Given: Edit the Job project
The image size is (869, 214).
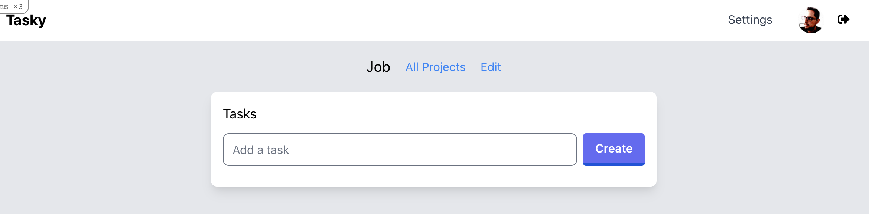Looking at the screenshot, I should pyautogui.click(x=491, y=67).
